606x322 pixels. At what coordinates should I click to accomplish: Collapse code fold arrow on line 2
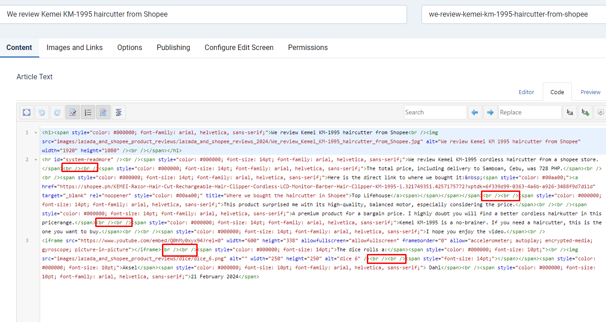36,160
